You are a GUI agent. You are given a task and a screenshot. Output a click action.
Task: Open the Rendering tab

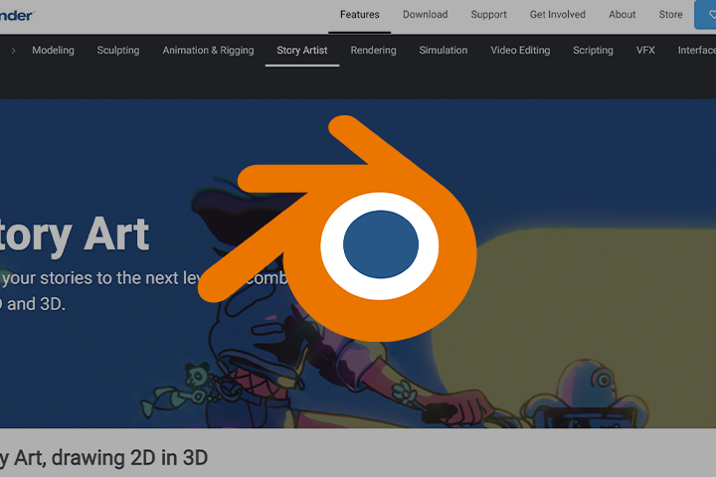(x=373, y=51)
